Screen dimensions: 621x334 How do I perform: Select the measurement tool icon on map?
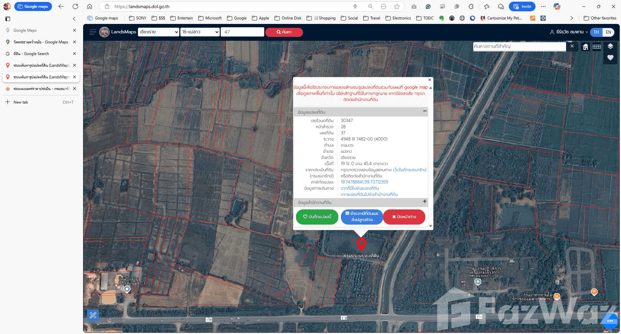click(93, 315)
